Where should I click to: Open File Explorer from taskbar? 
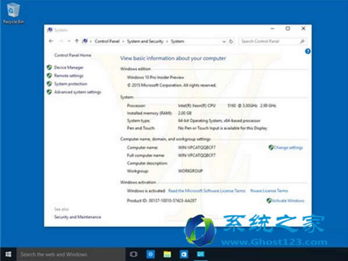pos(167,255)
